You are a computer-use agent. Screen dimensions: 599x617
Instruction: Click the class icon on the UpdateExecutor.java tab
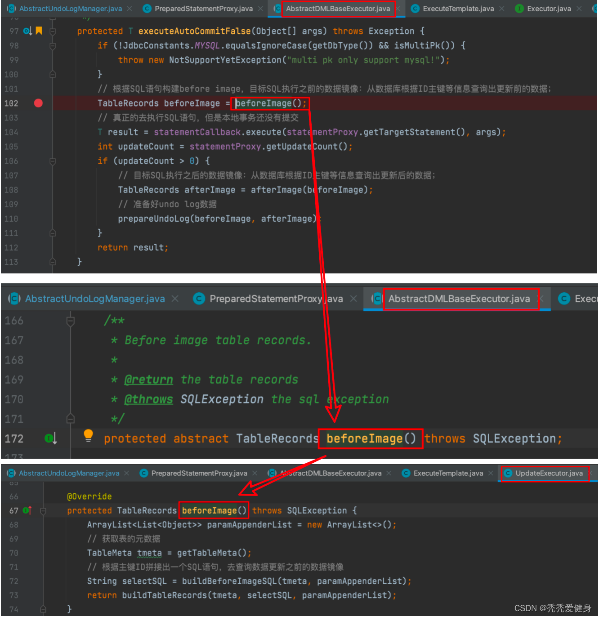coord(508,473)
